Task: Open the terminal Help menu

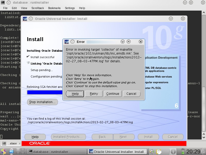Action: point(82,8)
